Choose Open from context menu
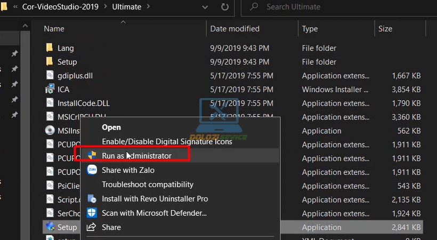The height and width of the screenshot is (240, 437). (111, 127)
